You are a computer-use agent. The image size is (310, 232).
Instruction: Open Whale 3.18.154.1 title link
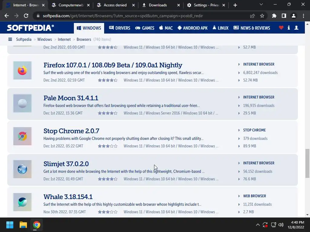pos(68,197)
